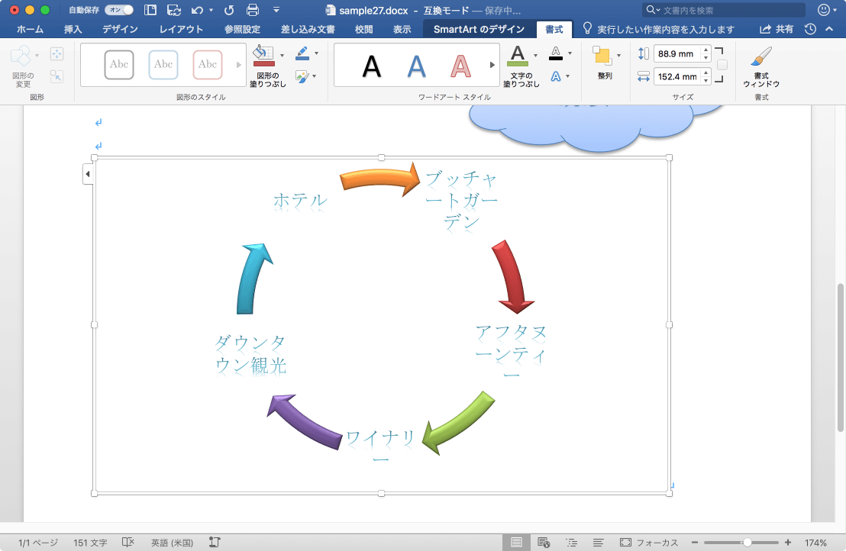Viewport: 846px width, 551px height.
Task: Toggle the lock aspect ratio checkbox
Action: click(x=722, y=65)
